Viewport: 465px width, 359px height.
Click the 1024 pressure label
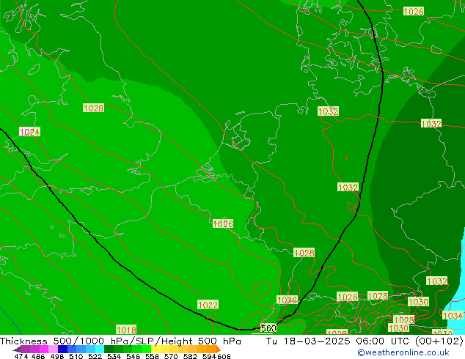(29, 132)
